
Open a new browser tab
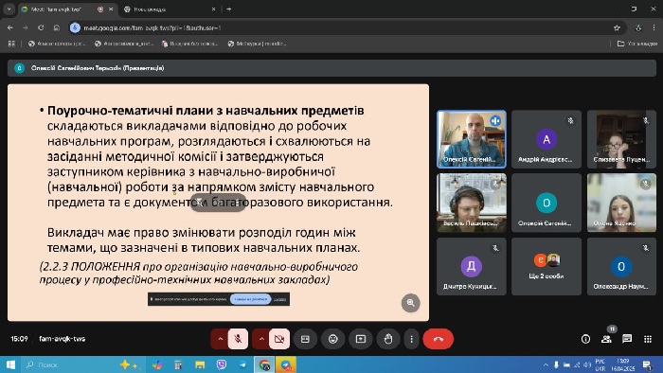pyautogui.click(x=229, y=9)
